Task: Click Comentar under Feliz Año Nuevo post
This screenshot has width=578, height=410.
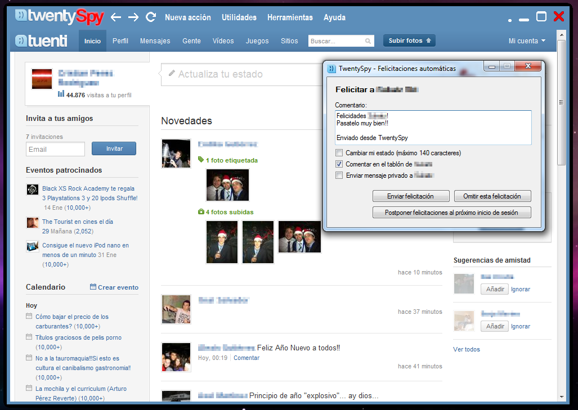Action: [247, 358]
